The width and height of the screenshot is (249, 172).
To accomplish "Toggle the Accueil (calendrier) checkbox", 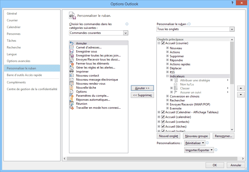I will pyautogui.click(x=163, y=117).
